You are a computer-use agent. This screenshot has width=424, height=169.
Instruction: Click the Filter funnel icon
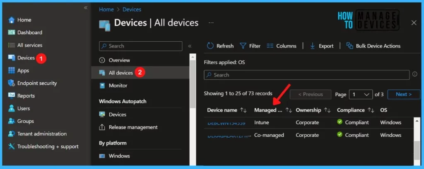[243, 46]
